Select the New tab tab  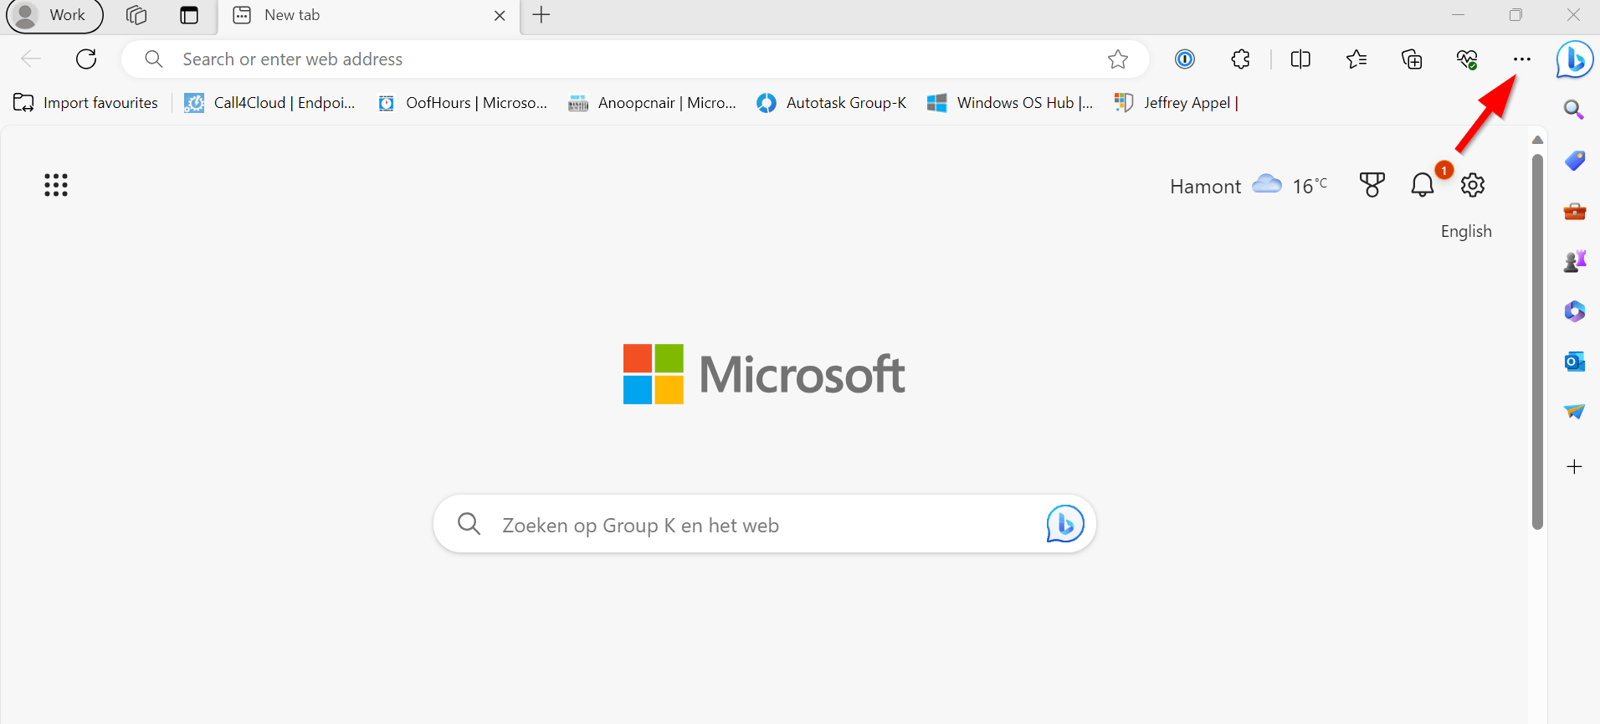click(x=368, y=16)
